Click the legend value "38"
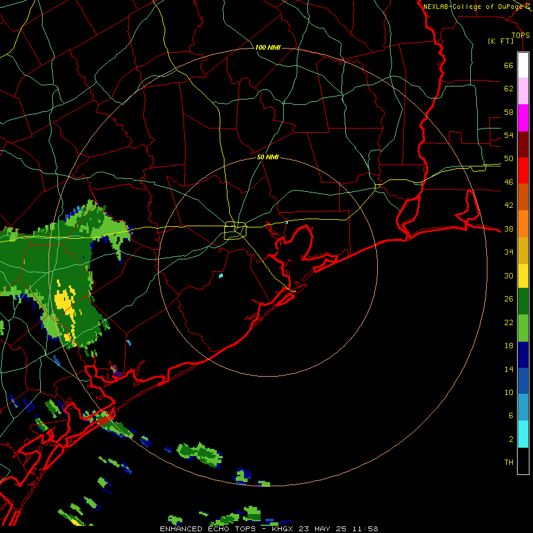Viewport: 533px width, 533px height. click(509, 229)
